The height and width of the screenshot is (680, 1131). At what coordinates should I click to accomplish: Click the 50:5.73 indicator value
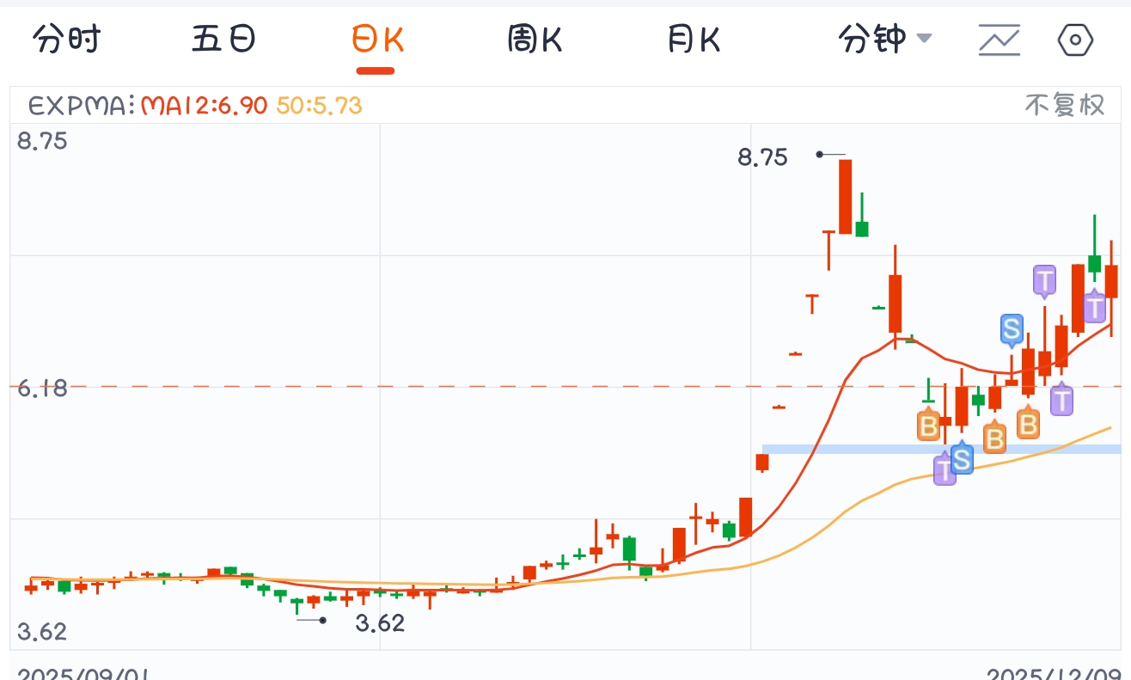pos(319,106)
